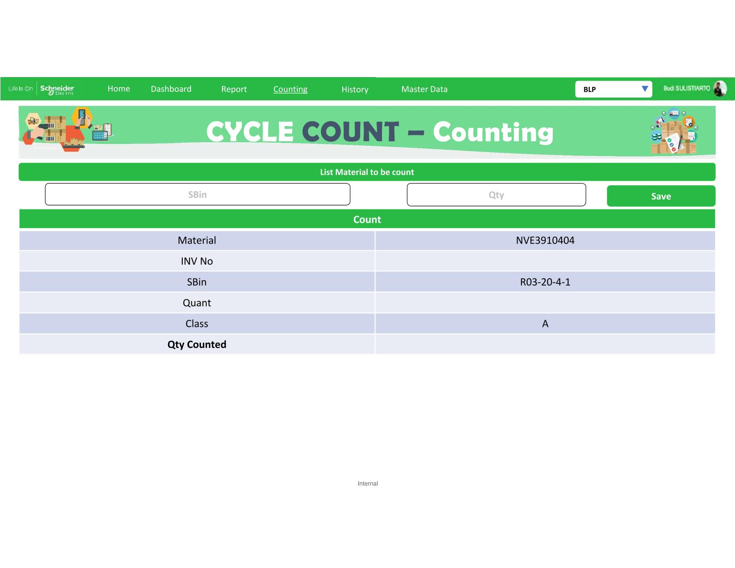Click the Schneider Electric logo
735x568 pixels.
click(57, 89)
